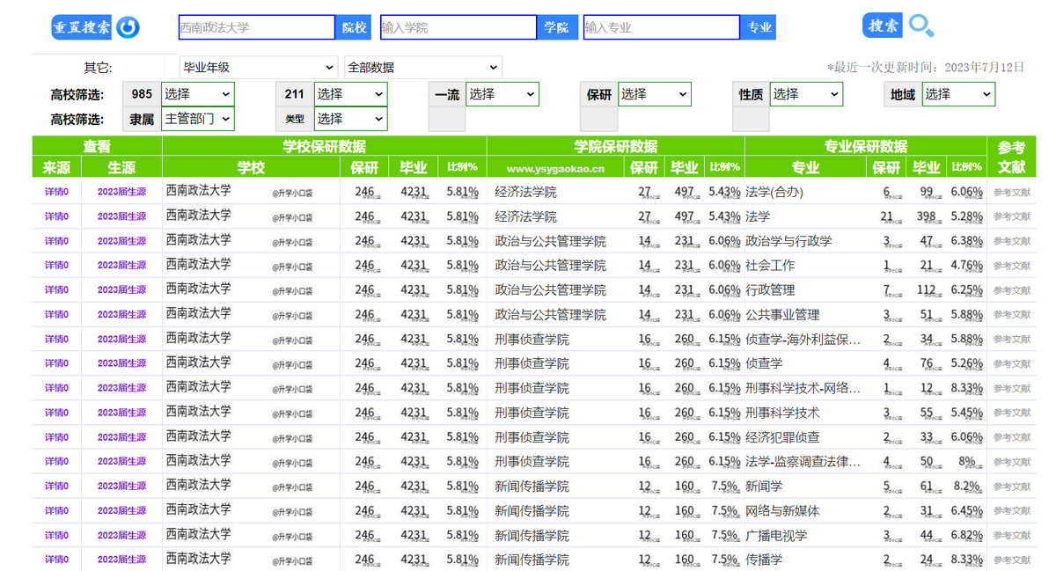Open the 主管部门 dropdown
This screenshot has width=1056, height=571.
(x=197, y=117)
